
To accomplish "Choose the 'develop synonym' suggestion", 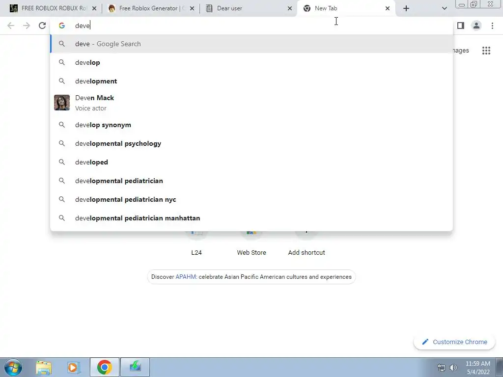I will tap(251, 125).
